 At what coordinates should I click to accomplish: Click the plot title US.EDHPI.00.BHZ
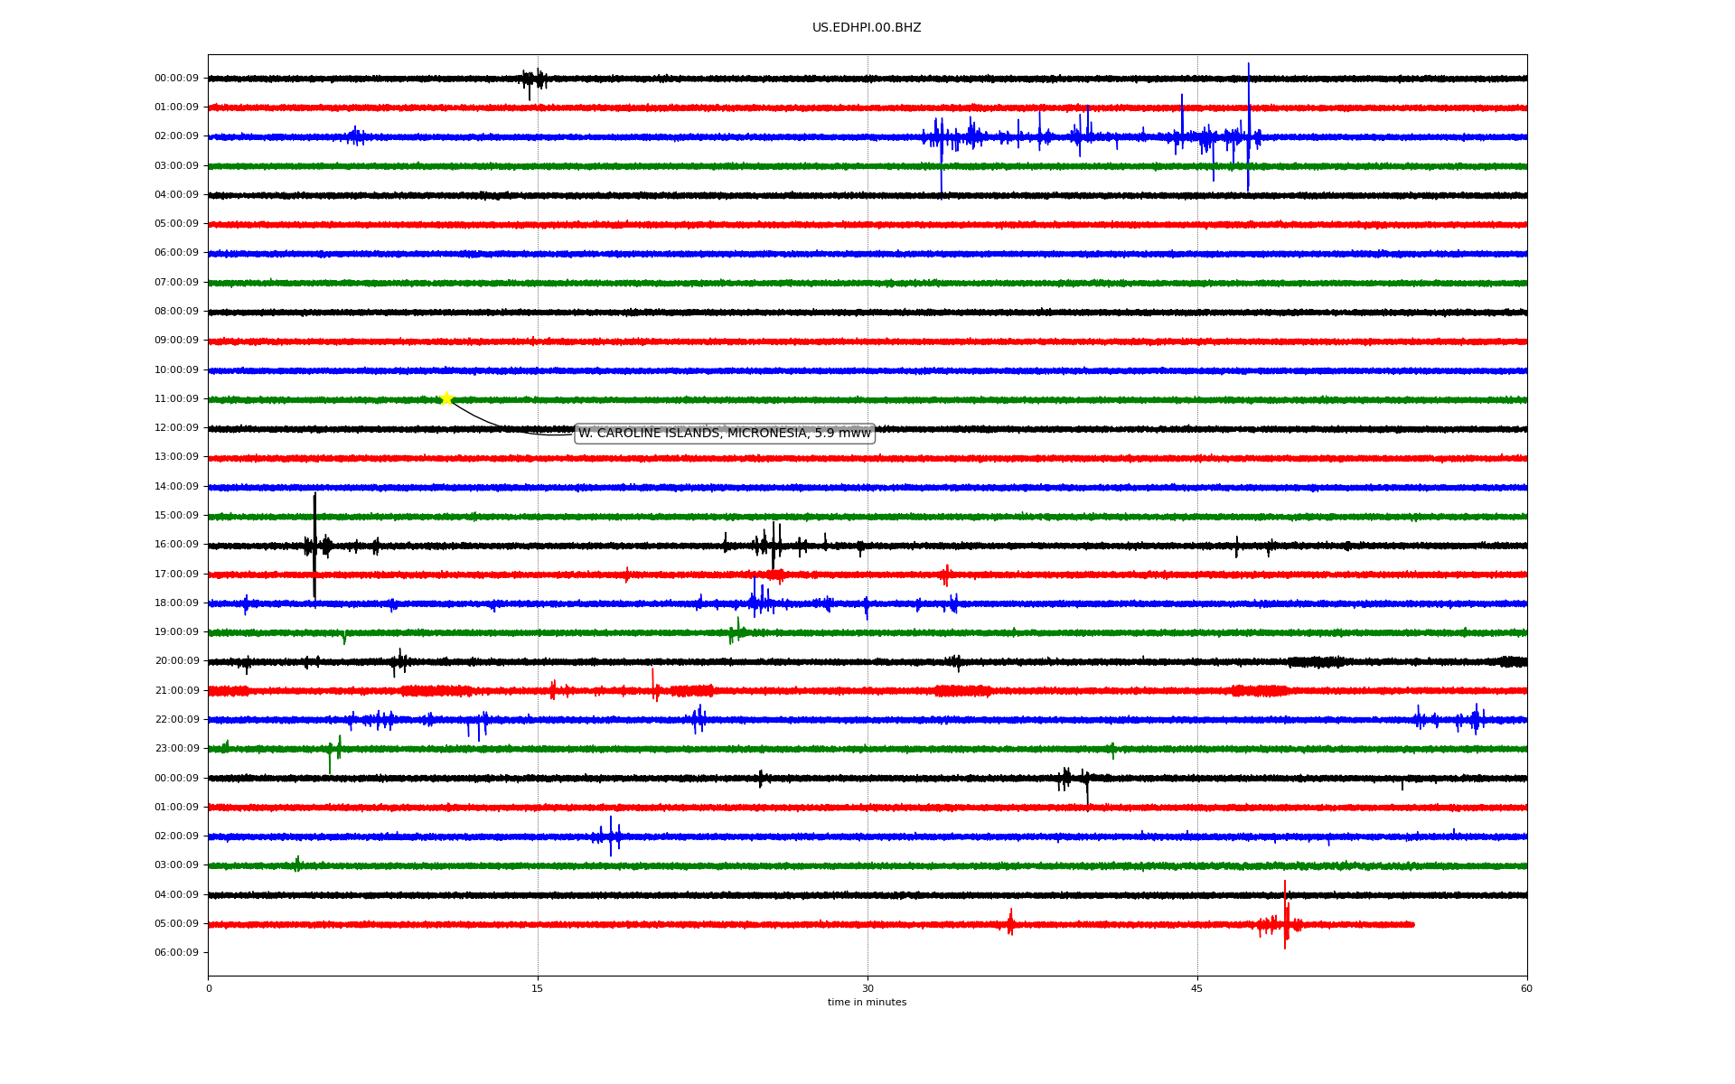point(866,28)
